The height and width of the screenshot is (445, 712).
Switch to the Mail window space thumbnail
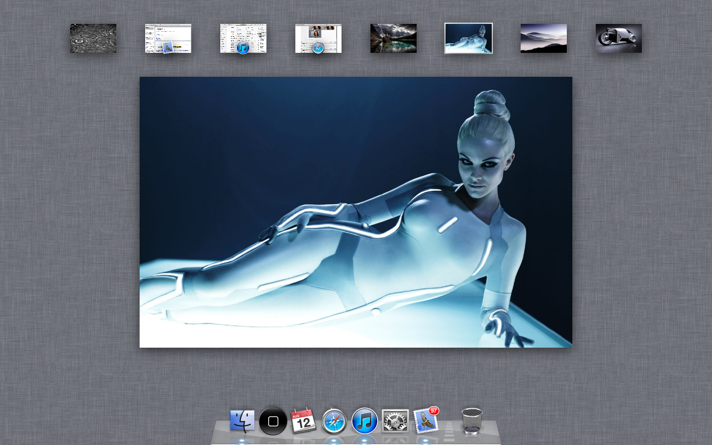coord(168,38)
